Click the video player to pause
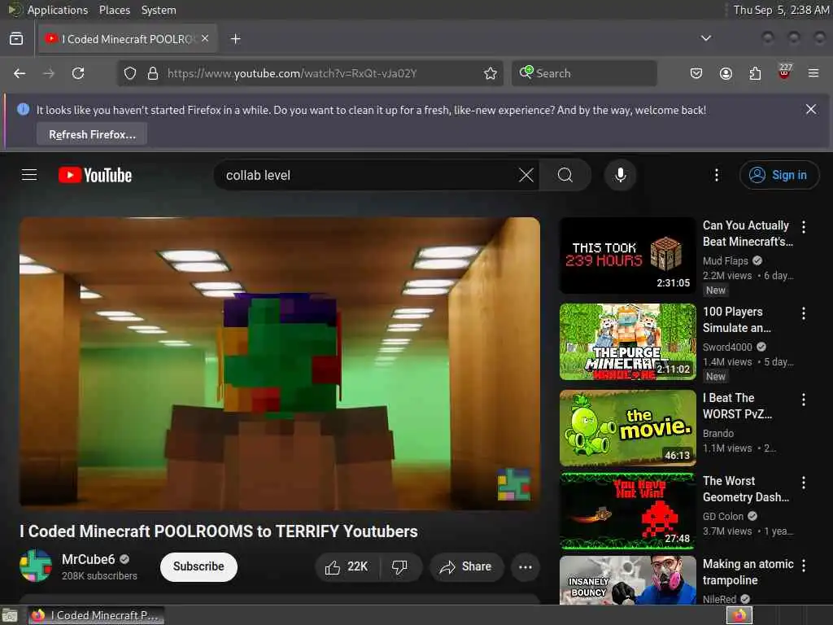Viewport: 833px width, 625px height. [x=280, y=364]
